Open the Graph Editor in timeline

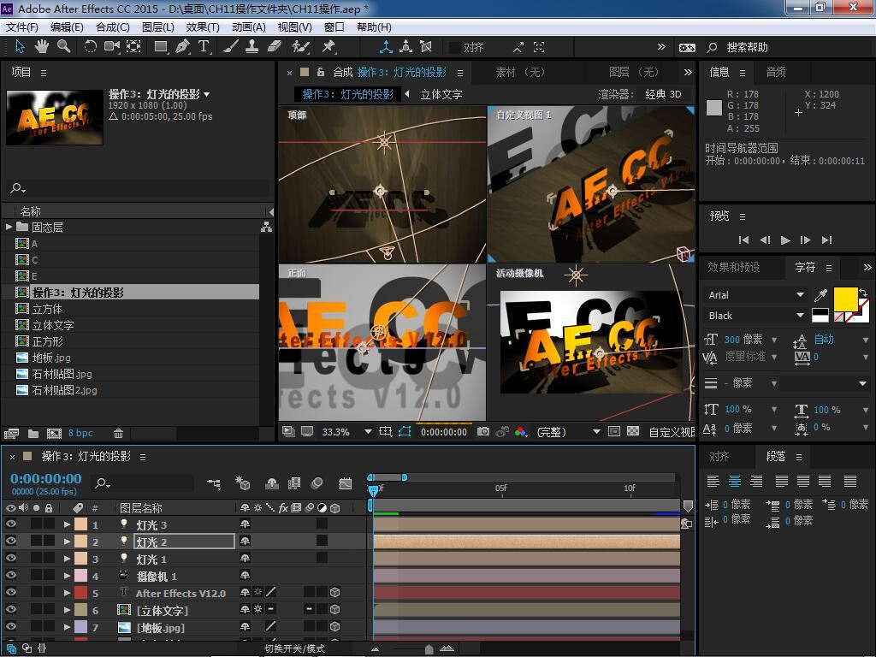pos(346,483)
